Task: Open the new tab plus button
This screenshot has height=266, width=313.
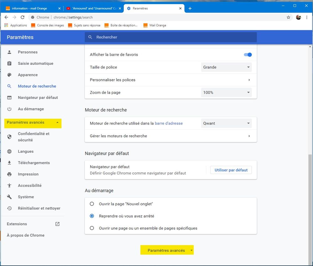Action: click(x=190, y=8)
